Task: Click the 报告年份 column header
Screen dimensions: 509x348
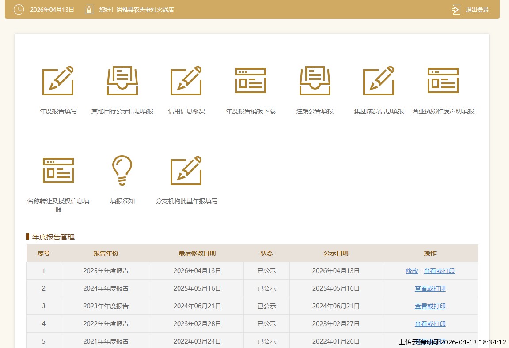Action: pos(106,253)
